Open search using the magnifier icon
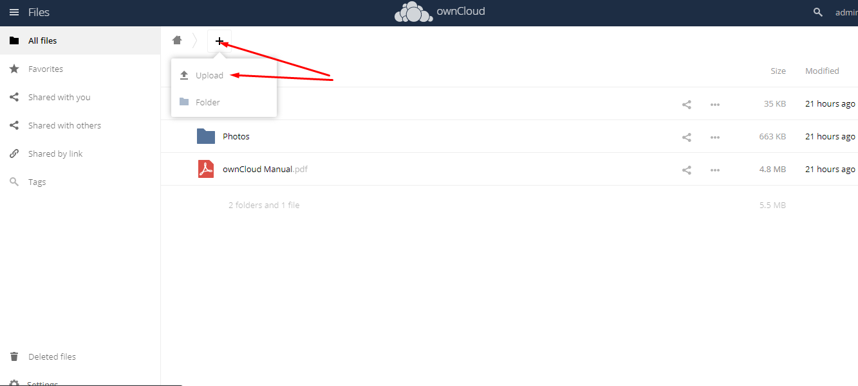The height and width of the screenshot is (386, 858). 817,12
